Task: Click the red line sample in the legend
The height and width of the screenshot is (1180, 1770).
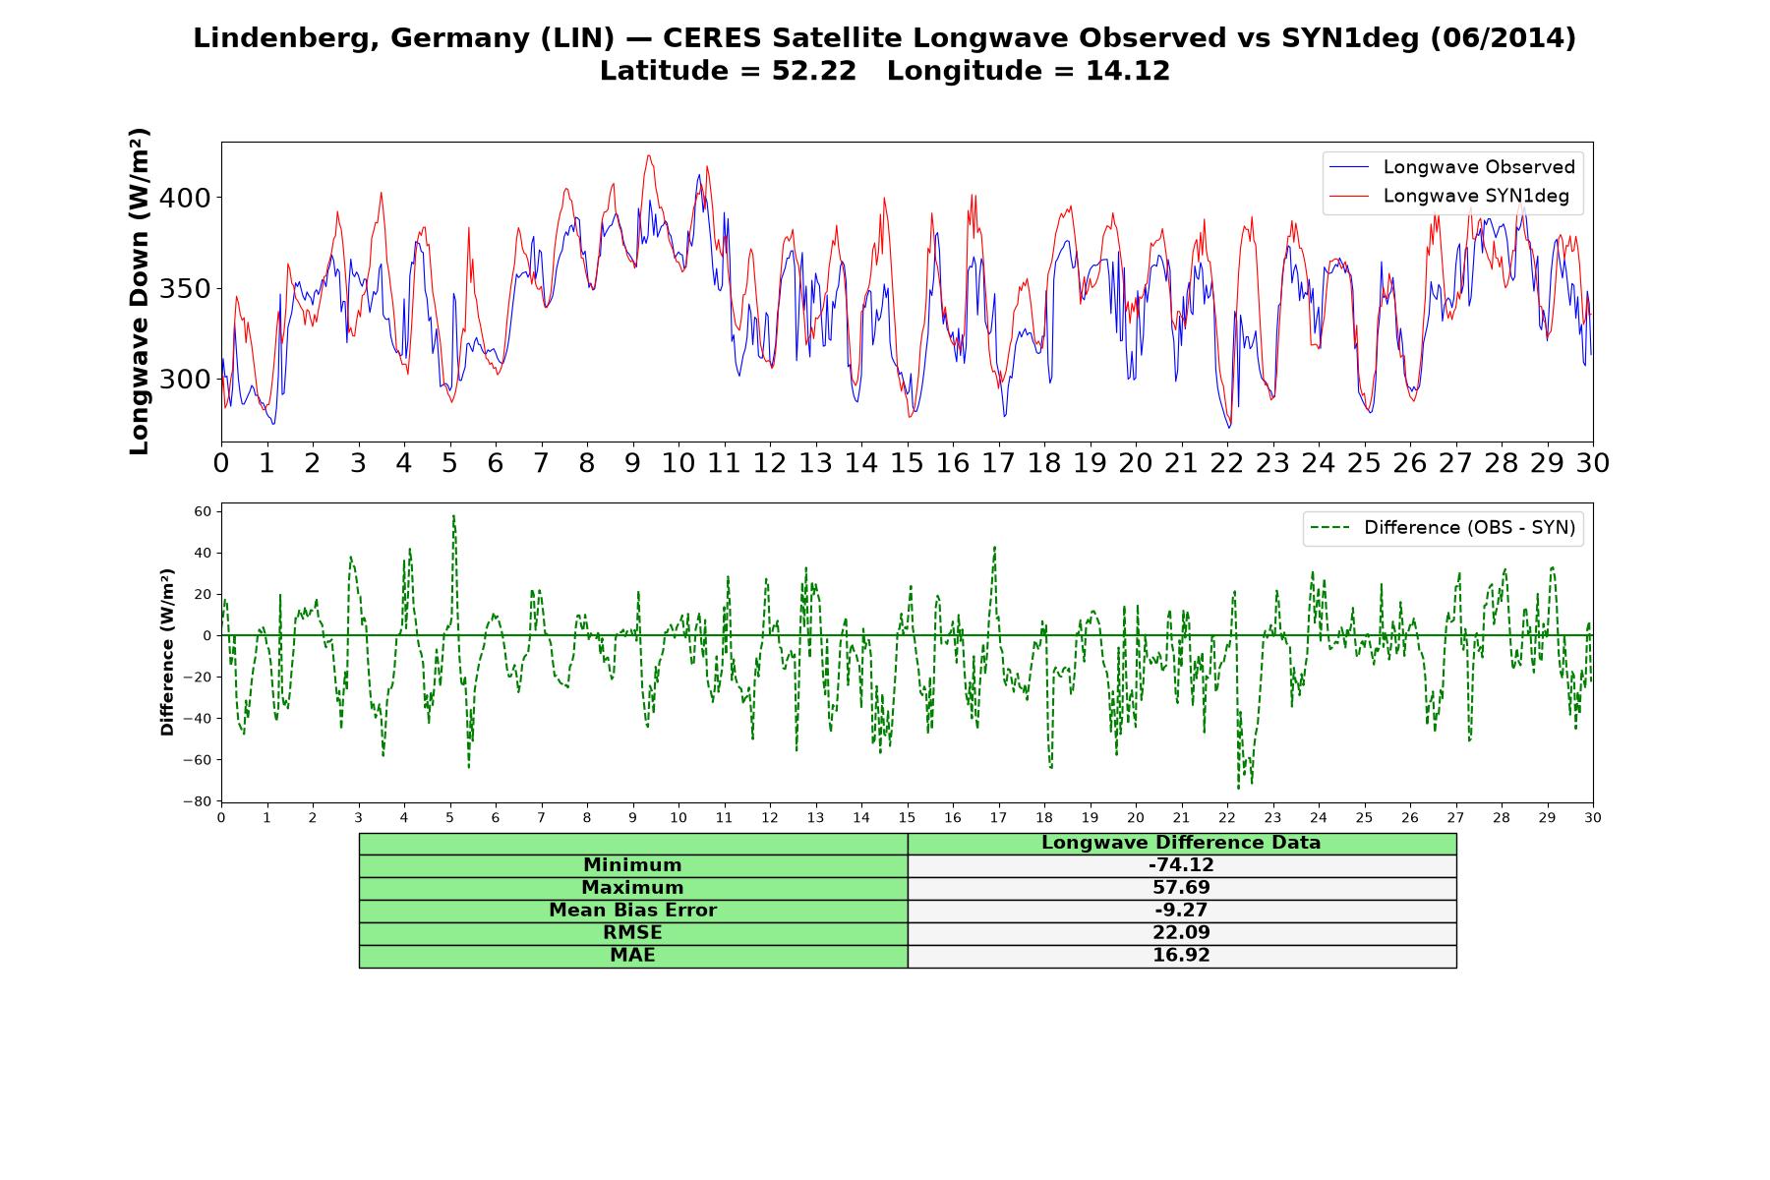Action: (1348, 196)
